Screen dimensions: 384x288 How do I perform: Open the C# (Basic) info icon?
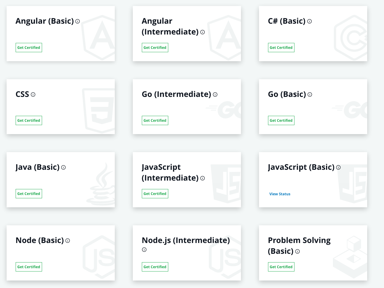pyautogui.click(x=309, y=21)
